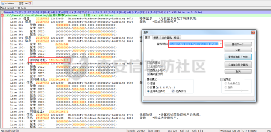
Task: Collapse the file path result node
Action: [2, 15]
